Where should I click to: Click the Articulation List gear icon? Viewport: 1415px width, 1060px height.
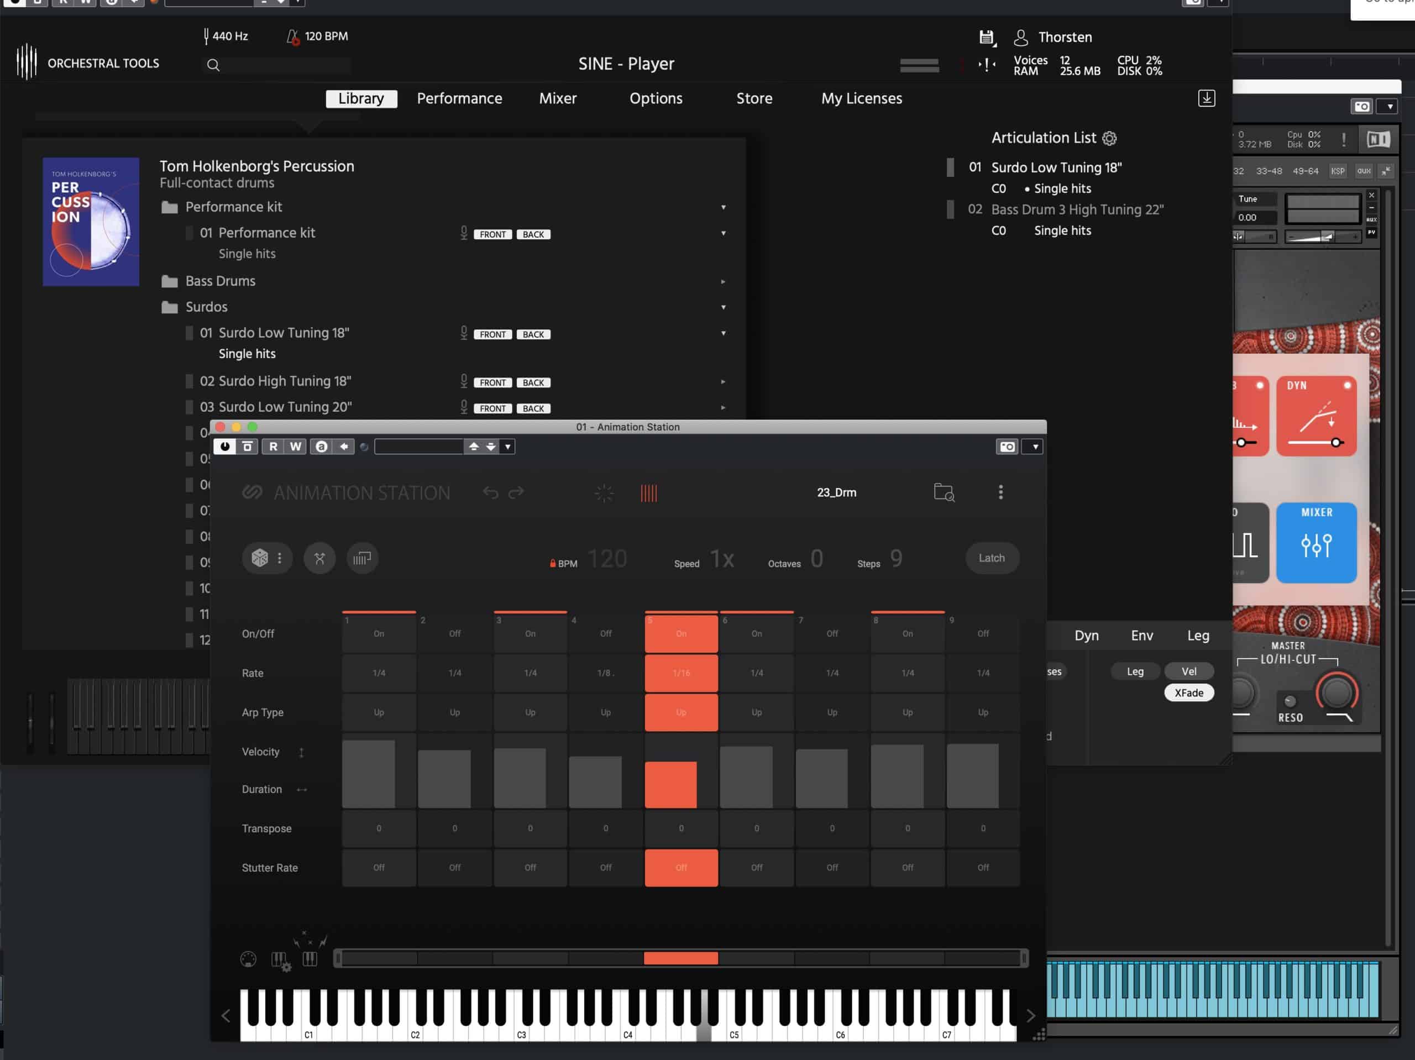point(1110,138)
